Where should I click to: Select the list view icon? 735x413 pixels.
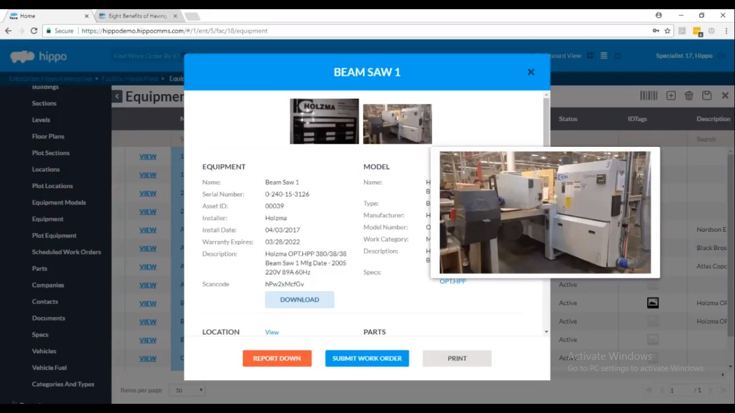pyautogui.click(x=603, y=55)
